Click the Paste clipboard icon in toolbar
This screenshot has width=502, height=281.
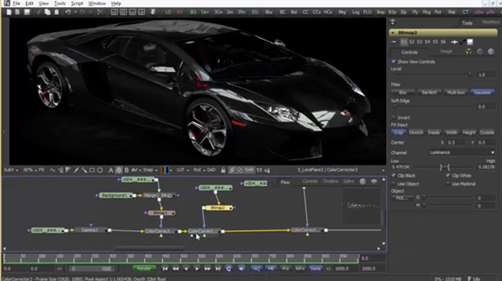pos(56,12)
